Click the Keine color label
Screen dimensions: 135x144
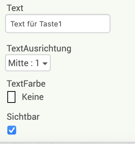(33, 97)
